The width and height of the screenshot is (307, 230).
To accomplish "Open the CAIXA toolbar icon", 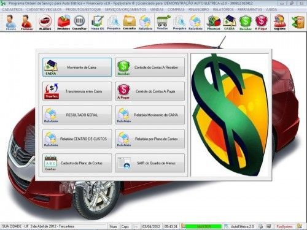I will point(229,23).
